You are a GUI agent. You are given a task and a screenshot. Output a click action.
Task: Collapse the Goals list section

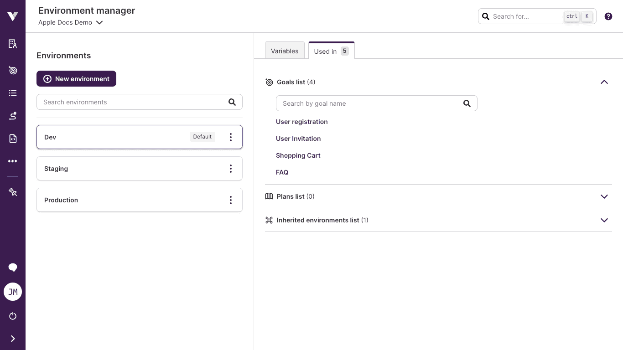click(x=604, y=82)
